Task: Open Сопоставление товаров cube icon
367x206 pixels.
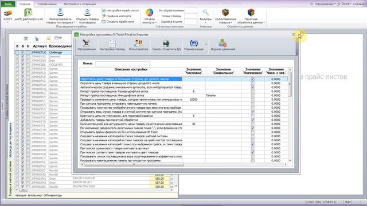Action: click(225, 13)
